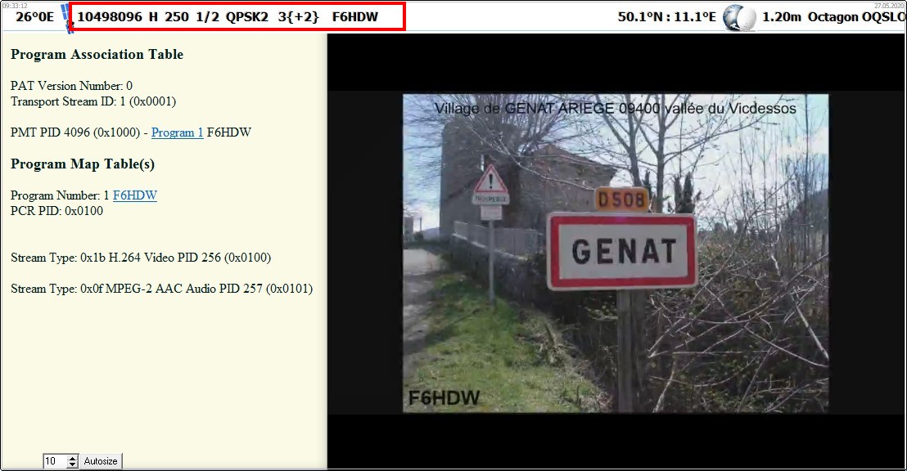
Task: Select the 50.1°N : 11.1°E location label
Action: click(667, 16)
